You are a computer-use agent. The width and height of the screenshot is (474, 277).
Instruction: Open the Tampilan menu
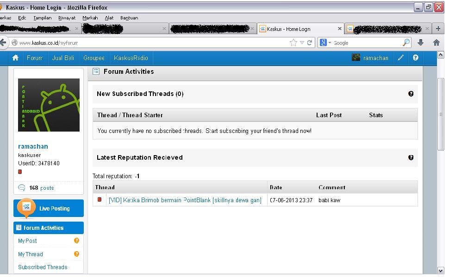[x=42, y=18]
